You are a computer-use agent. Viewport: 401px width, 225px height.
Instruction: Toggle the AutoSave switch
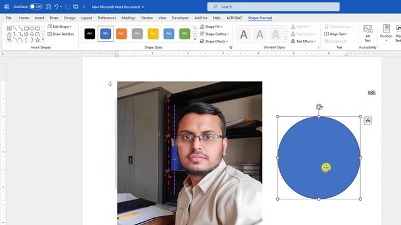tap(36, 7)
